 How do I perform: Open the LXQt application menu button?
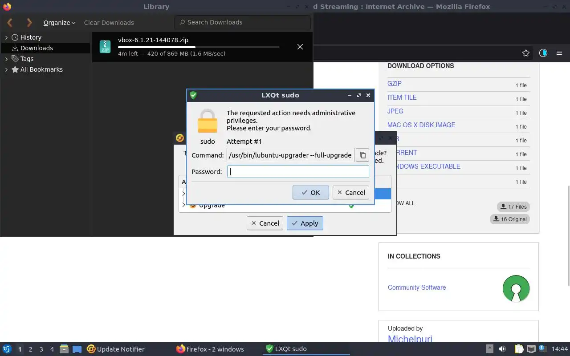[7, 349]
